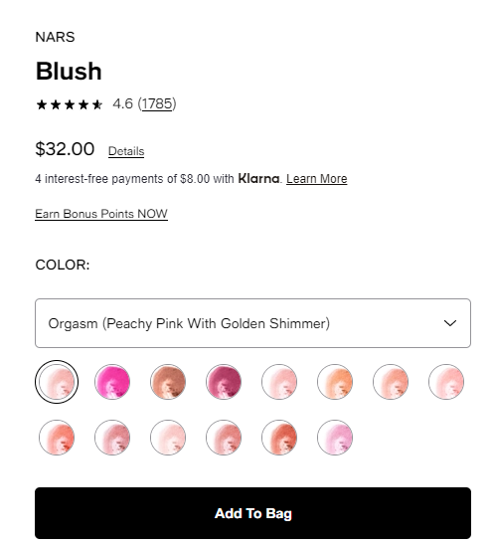The width and height of the screenshot is (494, 546).
Task: Choose the first coral red swatch in second row
Action: 57,438
